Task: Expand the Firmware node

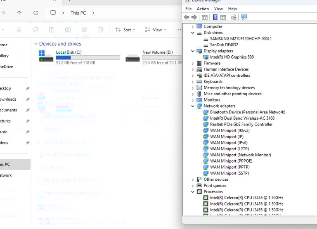Action: (192, 64)
